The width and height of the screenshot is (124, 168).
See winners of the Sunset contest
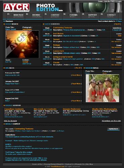coord(116,42)
